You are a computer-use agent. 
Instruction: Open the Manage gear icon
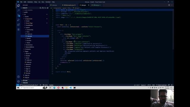(x=18, y=81)
